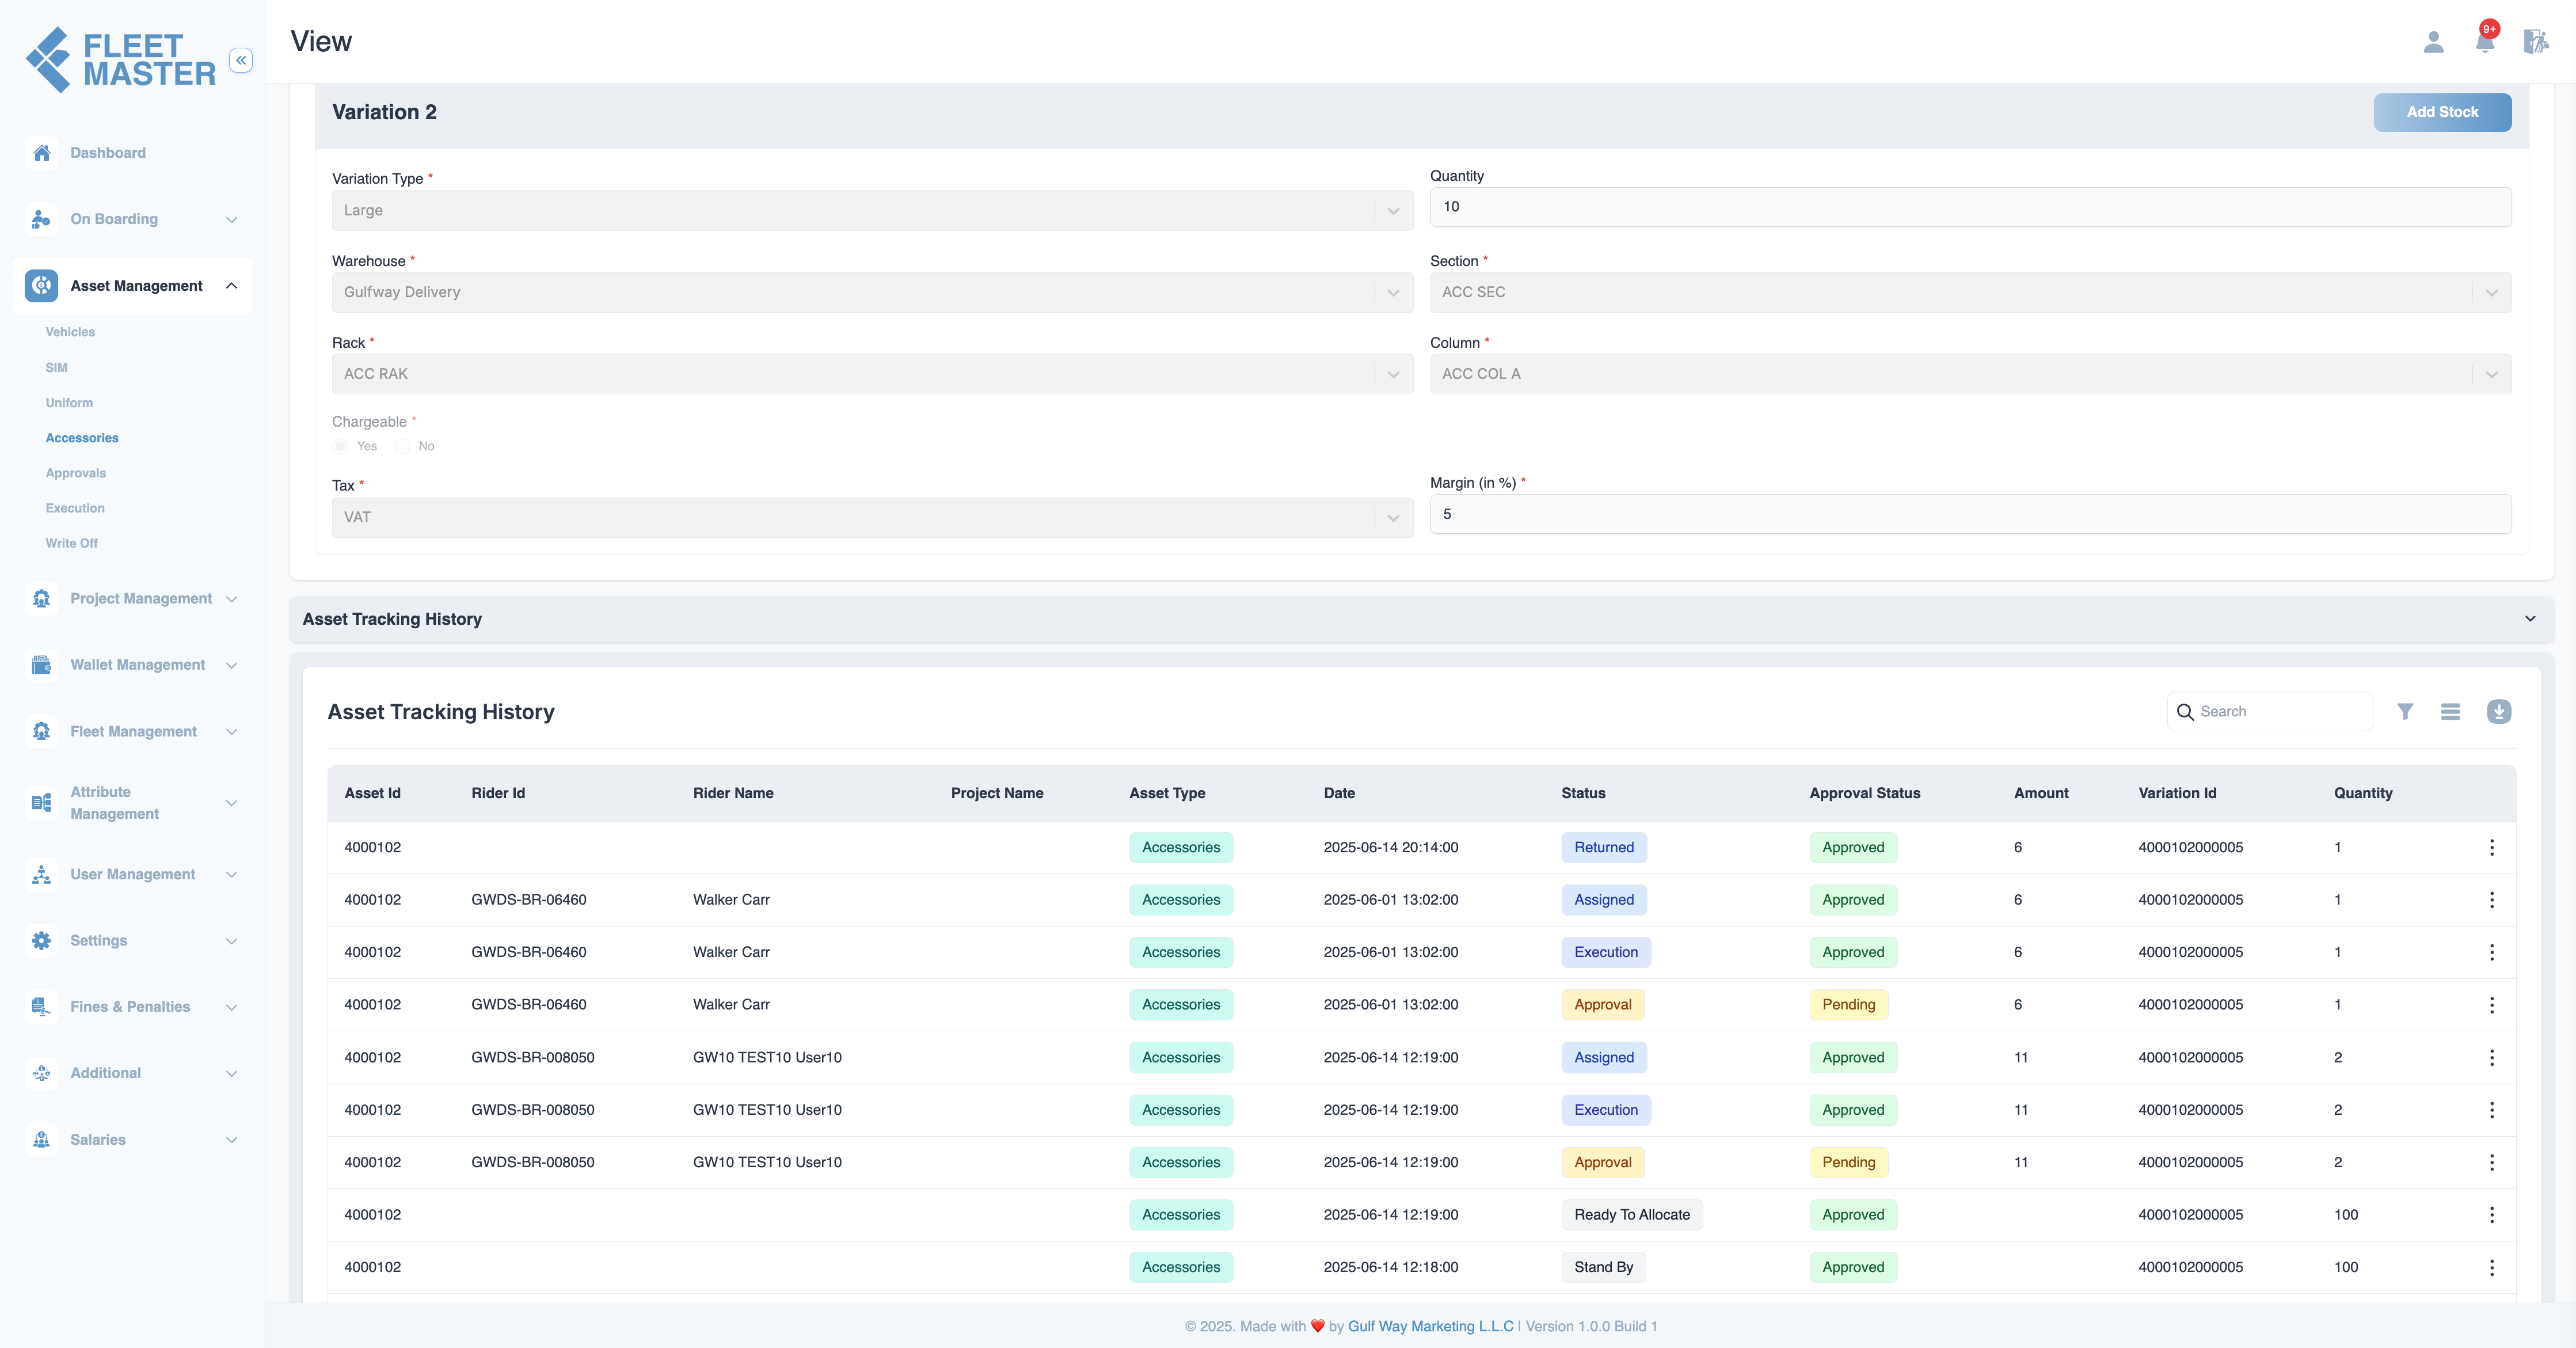Click the Ready To Allocate status badge
Viewport: 2576px width, 1348px height.
click(1632, 1215)
